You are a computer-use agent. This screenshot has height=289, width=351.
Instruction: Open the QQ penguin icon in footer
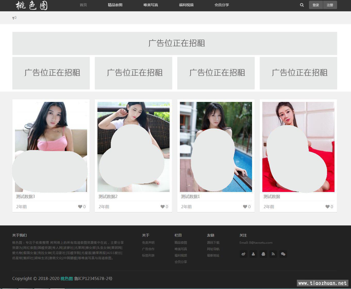(263, 254)
